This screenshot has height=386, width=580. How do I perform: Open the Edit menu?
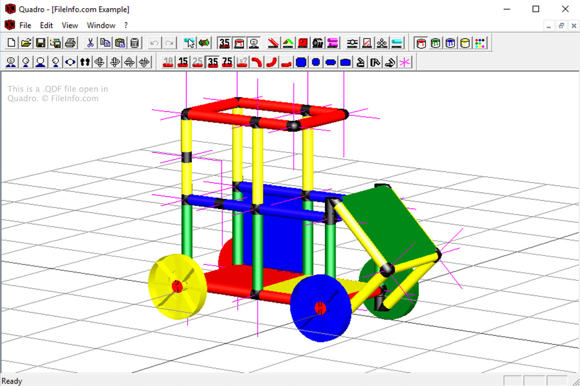click(46, 25)
